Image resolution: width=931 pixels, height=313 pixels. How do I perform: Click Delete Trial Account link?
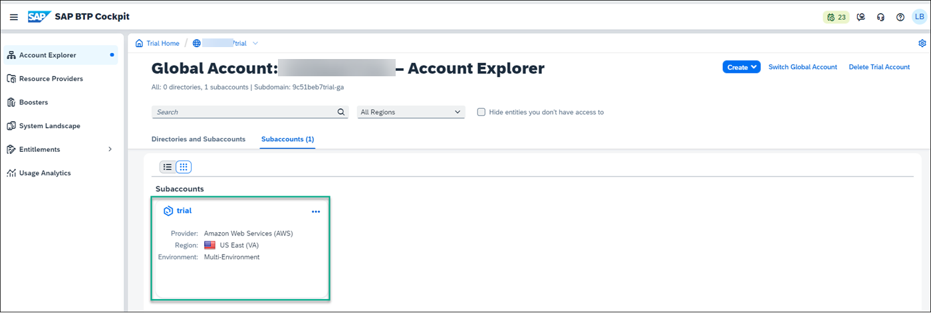point(879,67)
